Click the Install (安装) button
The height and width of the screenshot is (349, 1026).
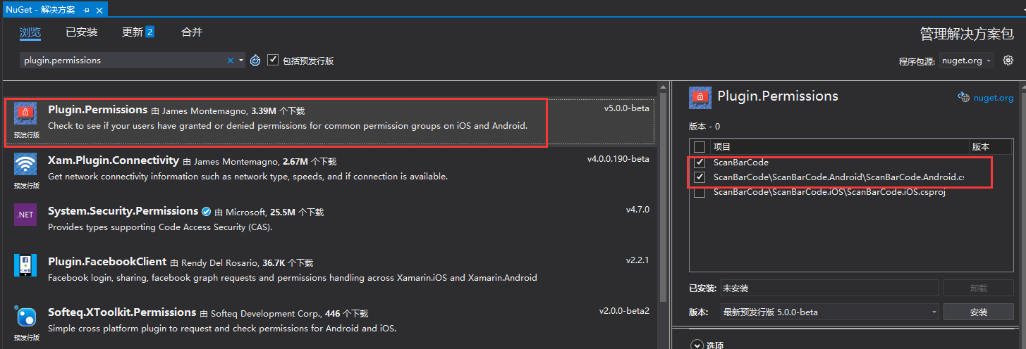[979, 312]
